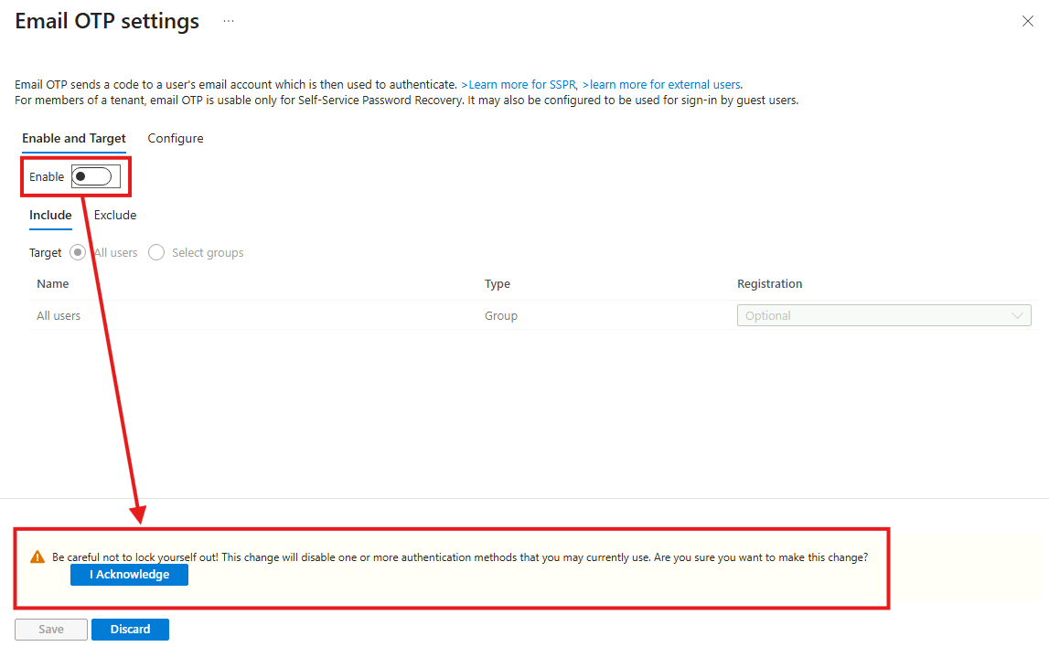Click the Save button
This screenshot has height=657, width=1049.
[51, 630]
